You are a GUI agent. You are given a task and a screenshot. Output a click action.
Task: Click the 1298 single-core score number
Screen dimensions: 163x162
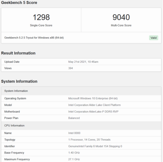coord(41,17)
